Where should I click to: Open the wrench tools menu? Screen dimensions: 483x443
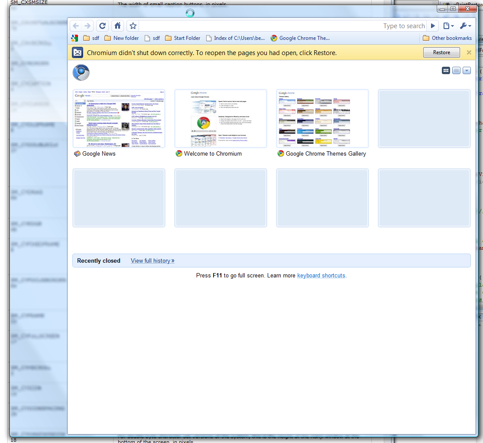[x=465, y=26]
